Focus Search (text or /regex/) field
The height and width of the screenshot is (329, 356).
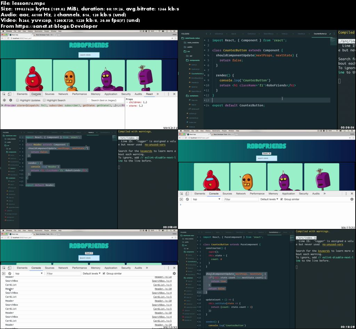pyautogui.click(x=105, y=100)
